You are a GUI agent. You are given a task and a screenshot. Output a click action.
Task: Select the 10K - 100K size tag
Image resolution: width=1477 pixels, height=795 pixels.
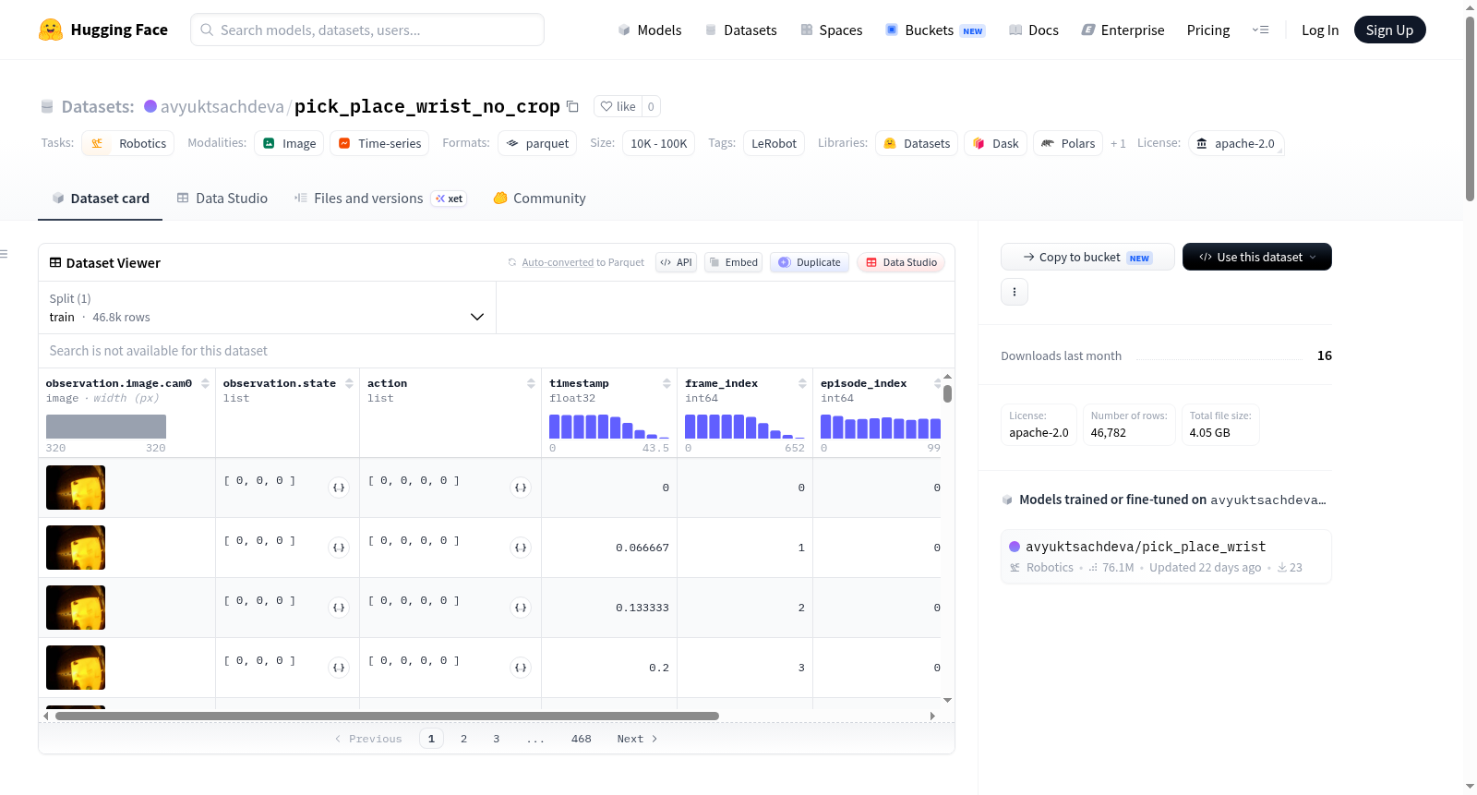click(x=659, y=143)
